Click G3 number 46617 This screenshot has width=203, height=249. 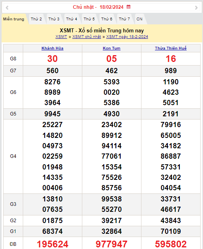click(171, 209)
